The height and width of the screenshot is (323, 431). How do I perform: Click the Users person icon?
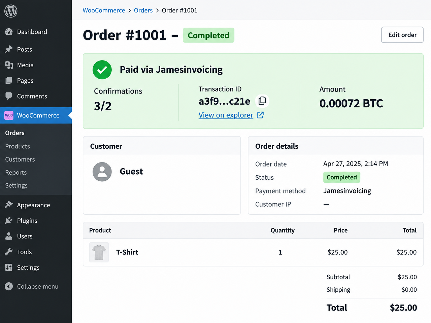9,236
